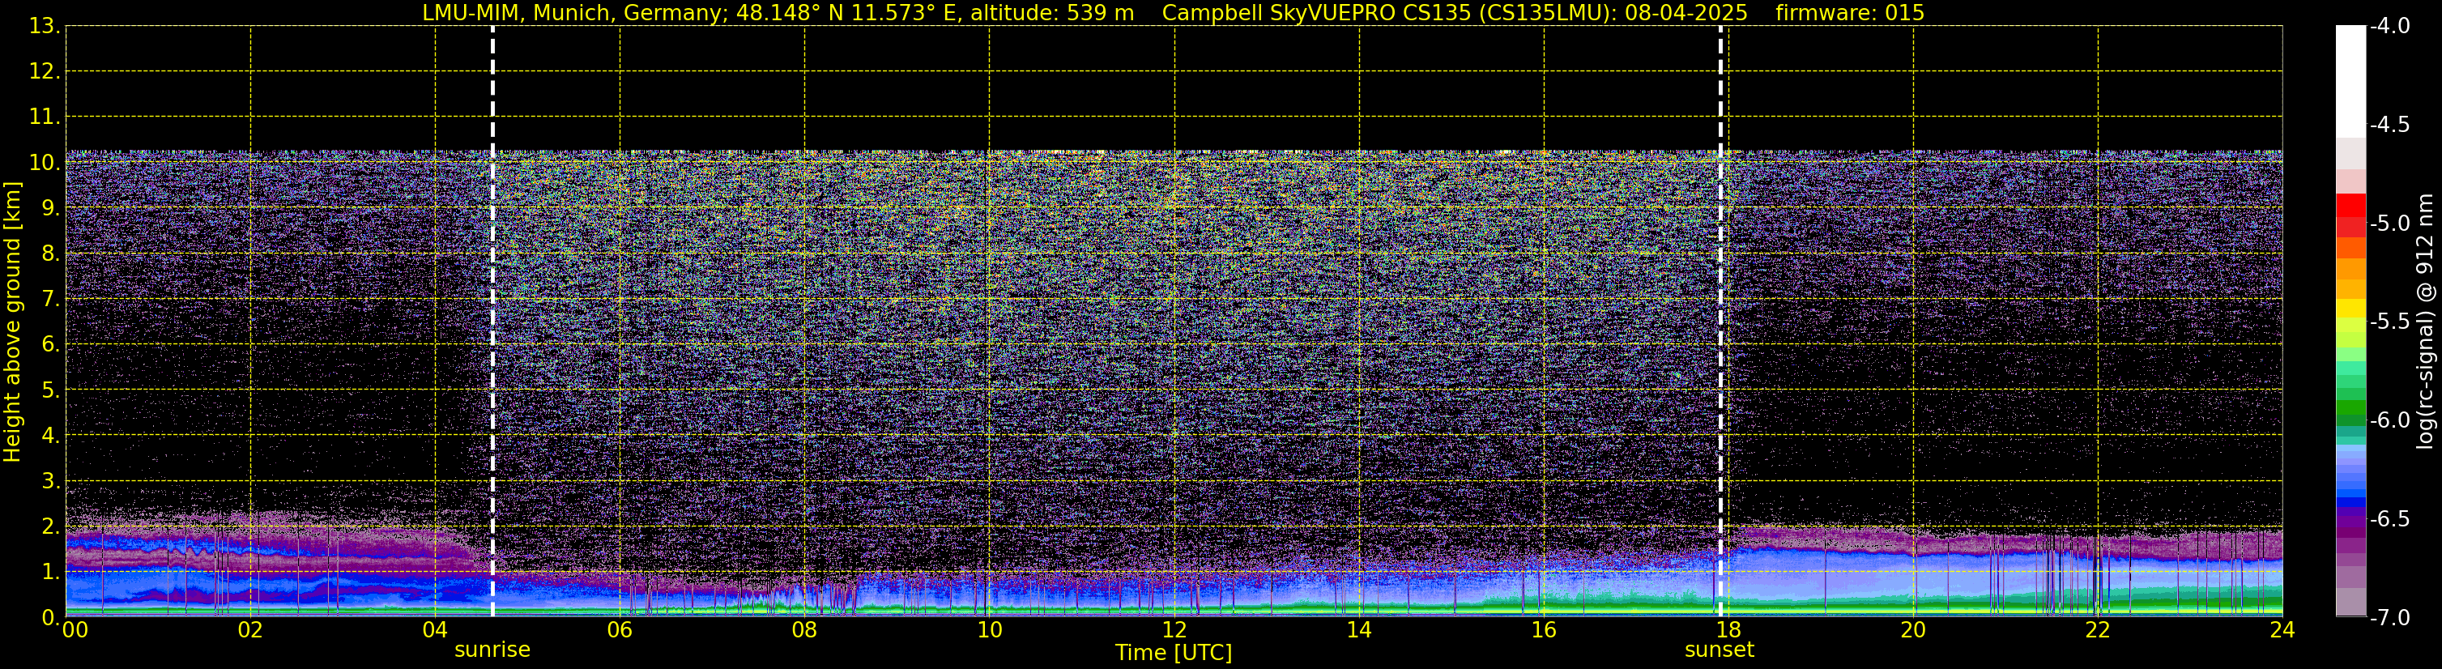Click the colorbar tick label -7.0
Image resolution: width=2442 pixels, height=669 pixels.
tap(2389, 618)
